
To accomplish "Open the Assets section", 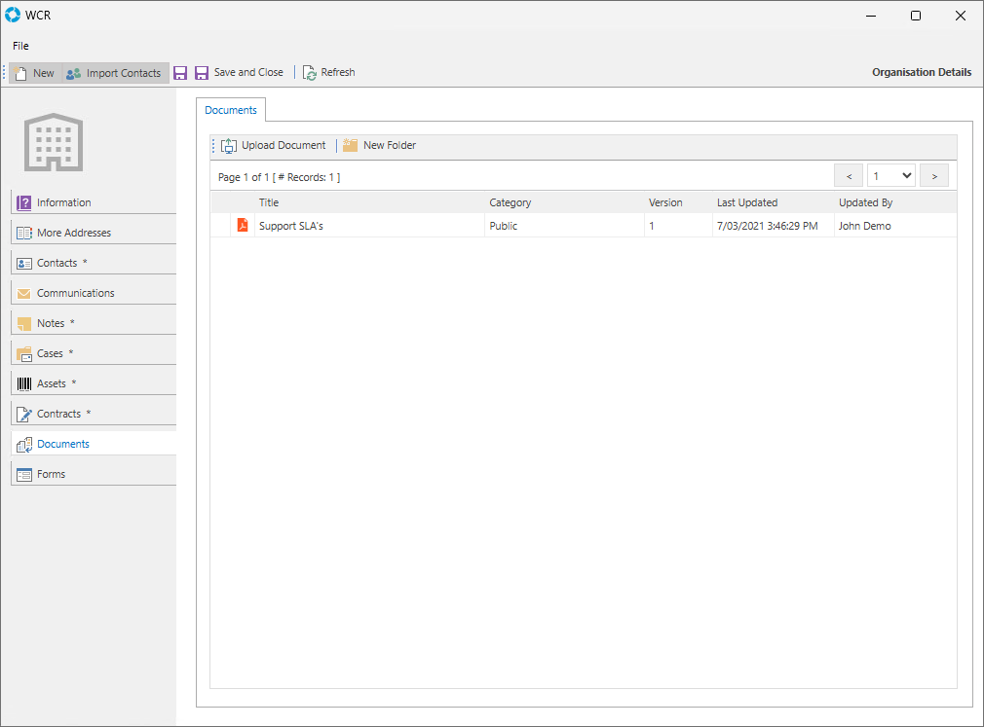I will [52, 383].
